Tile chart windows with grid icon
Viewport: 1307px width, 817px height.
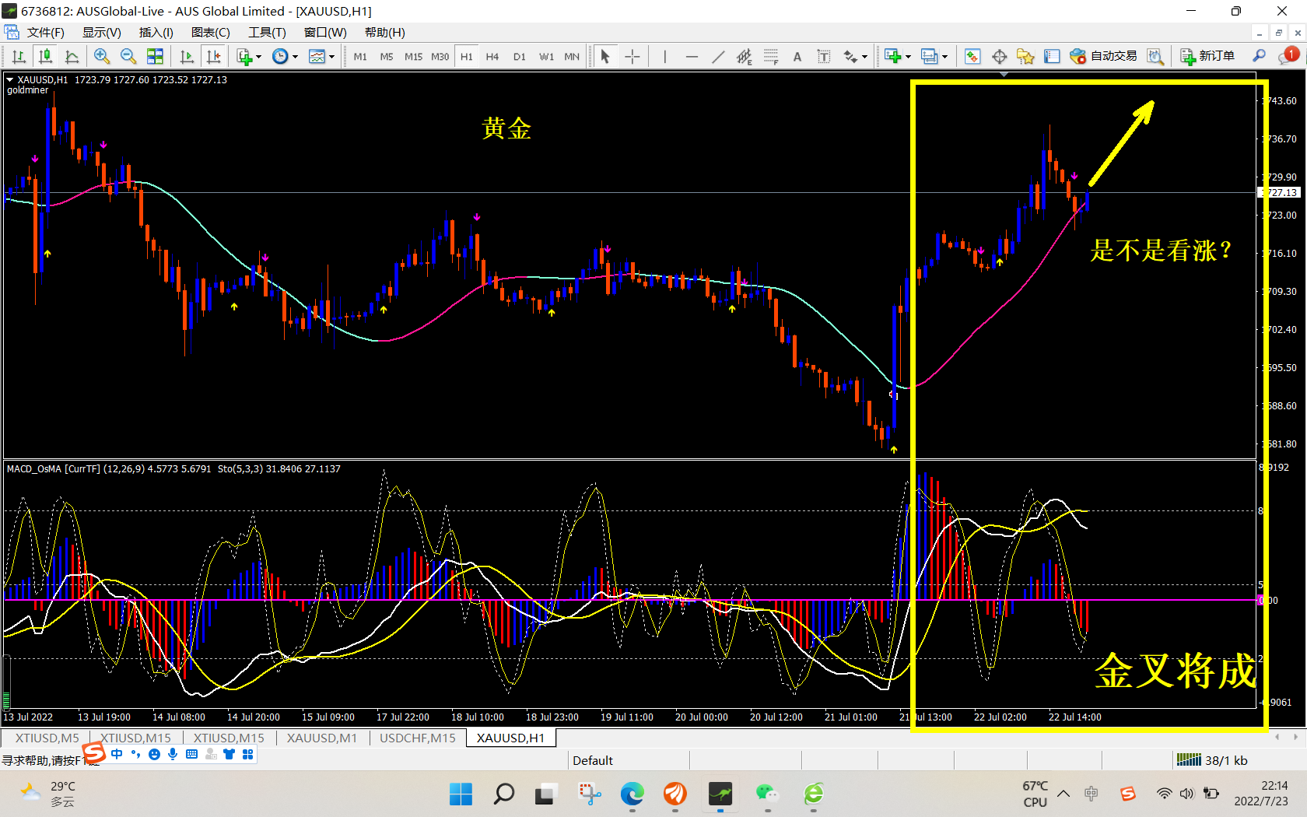point(155,56)
